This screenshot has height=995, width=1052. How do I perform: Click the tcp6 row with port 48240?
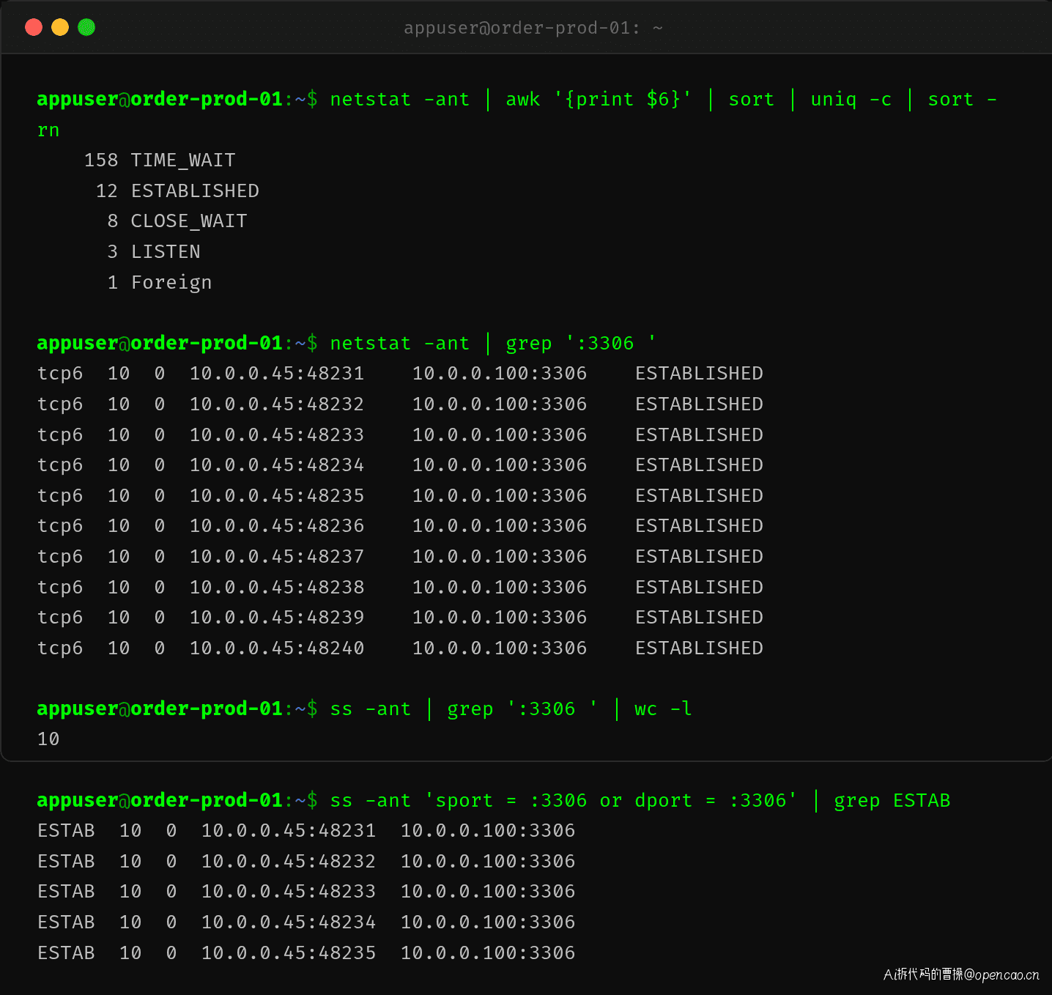point(400,648)
